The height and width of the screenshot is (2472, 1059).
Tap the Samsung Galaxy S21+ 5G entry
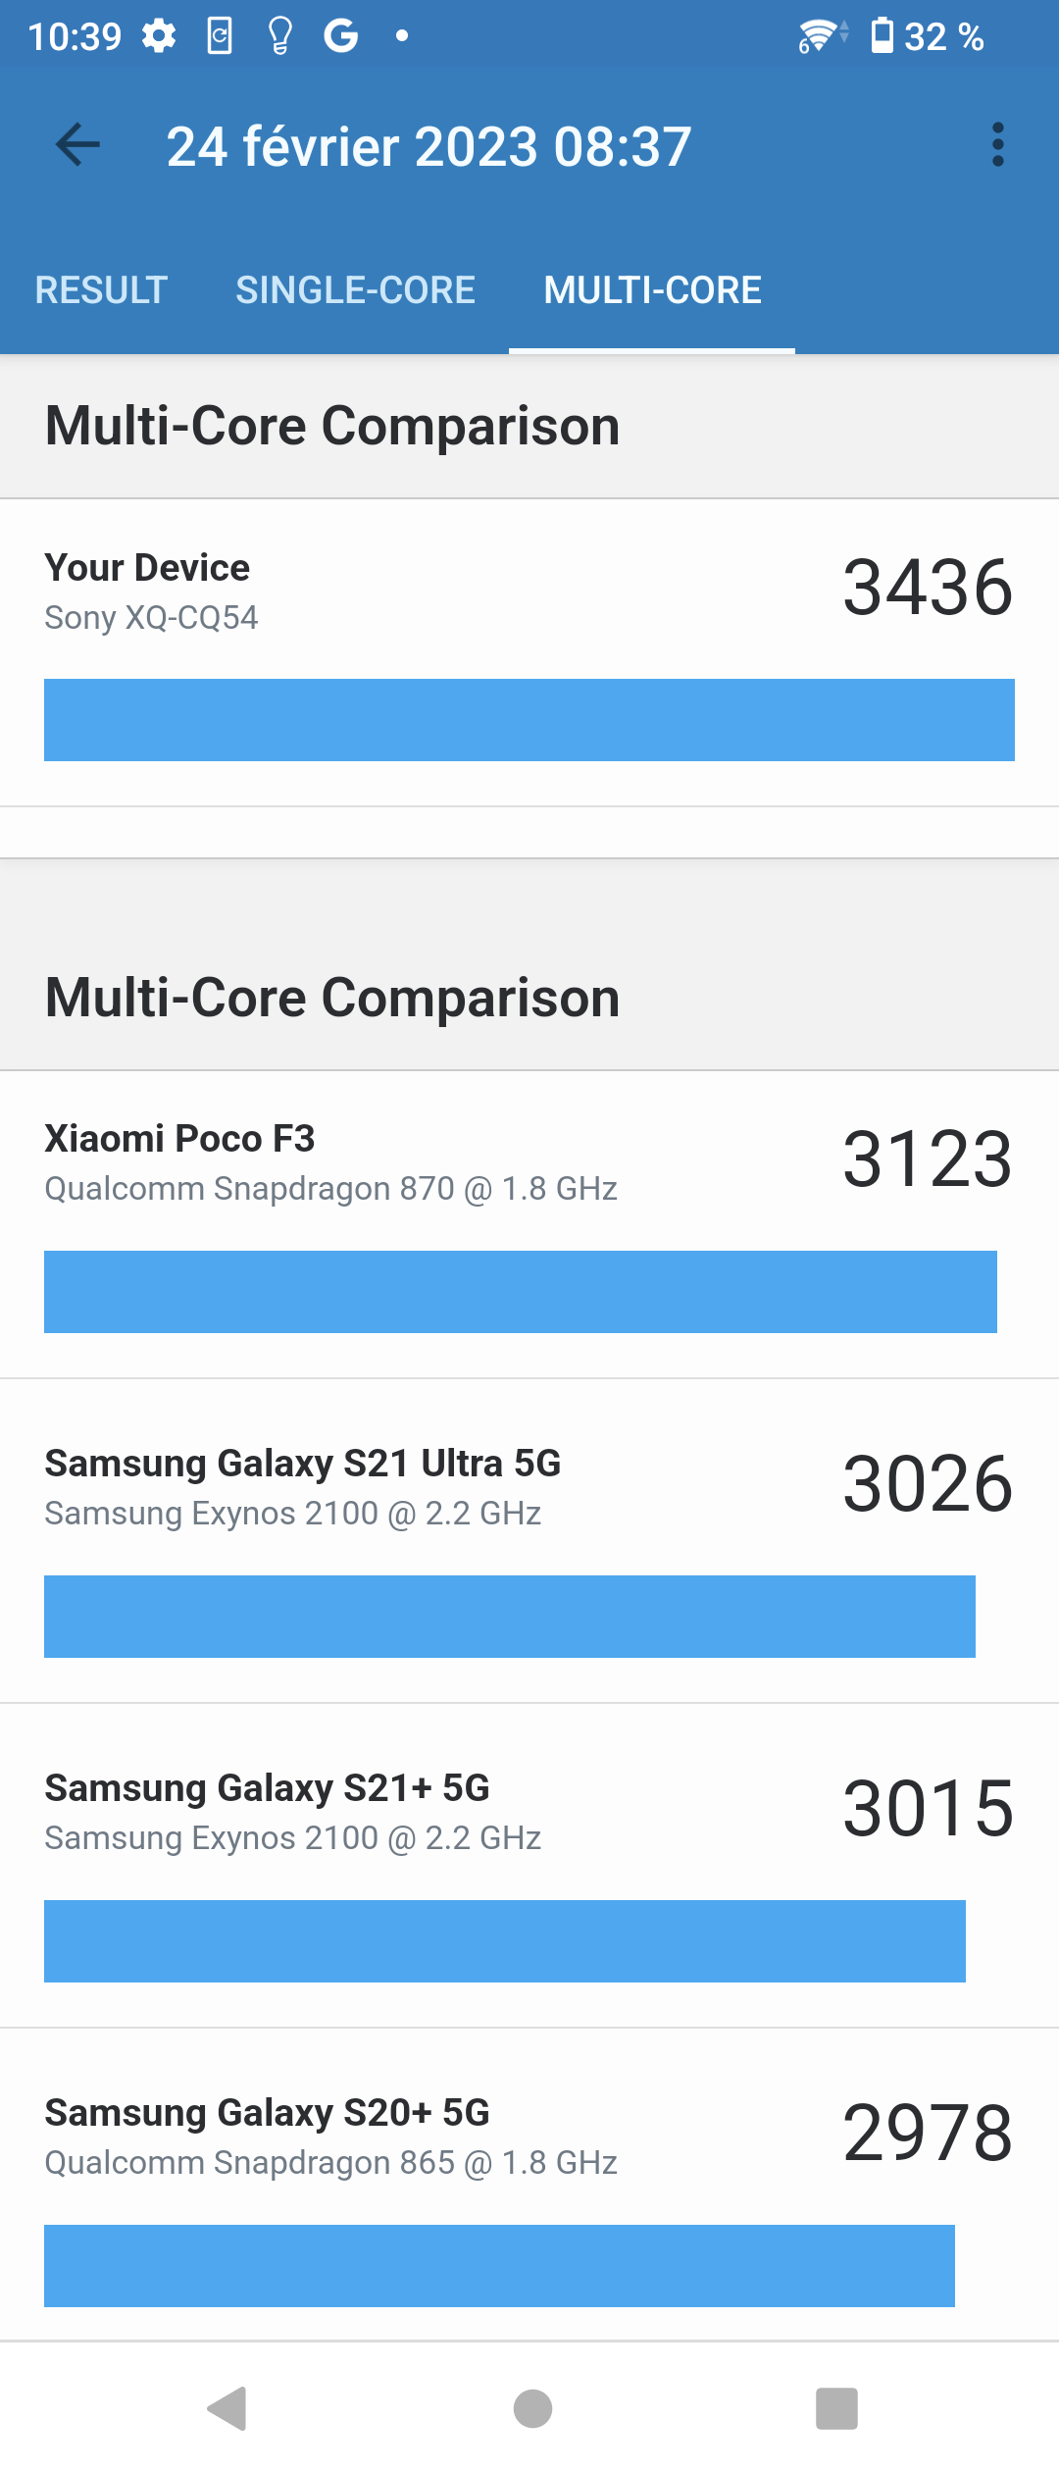point(529,1866)
